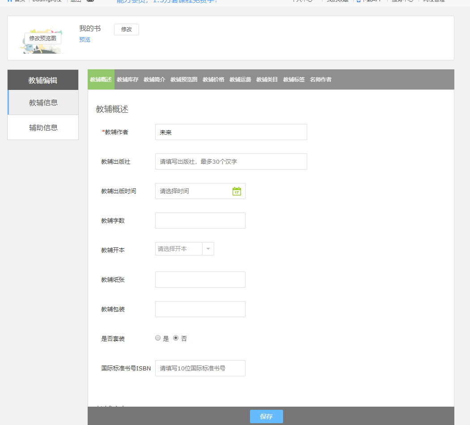Go to the 教辅预览图 tab
This screenshot has width=470, height=425.
[x=184, y=80]
